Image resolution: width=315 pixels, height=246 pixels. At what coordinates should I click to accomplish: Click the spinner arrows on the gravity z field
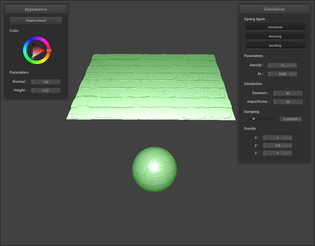coord(265,153)
